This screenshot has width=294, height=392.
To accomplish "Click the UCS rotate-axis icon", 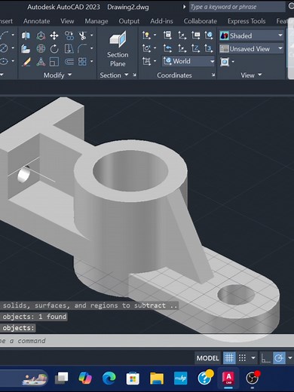I will pos(146,48).
